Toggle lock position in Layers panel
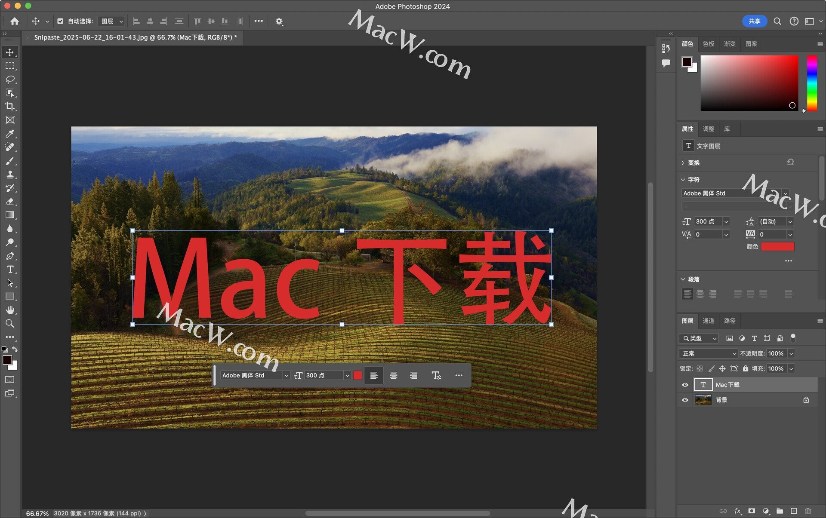Image resolution: width=826 pixels, height=518 pixels. click(x=722, y=368)
